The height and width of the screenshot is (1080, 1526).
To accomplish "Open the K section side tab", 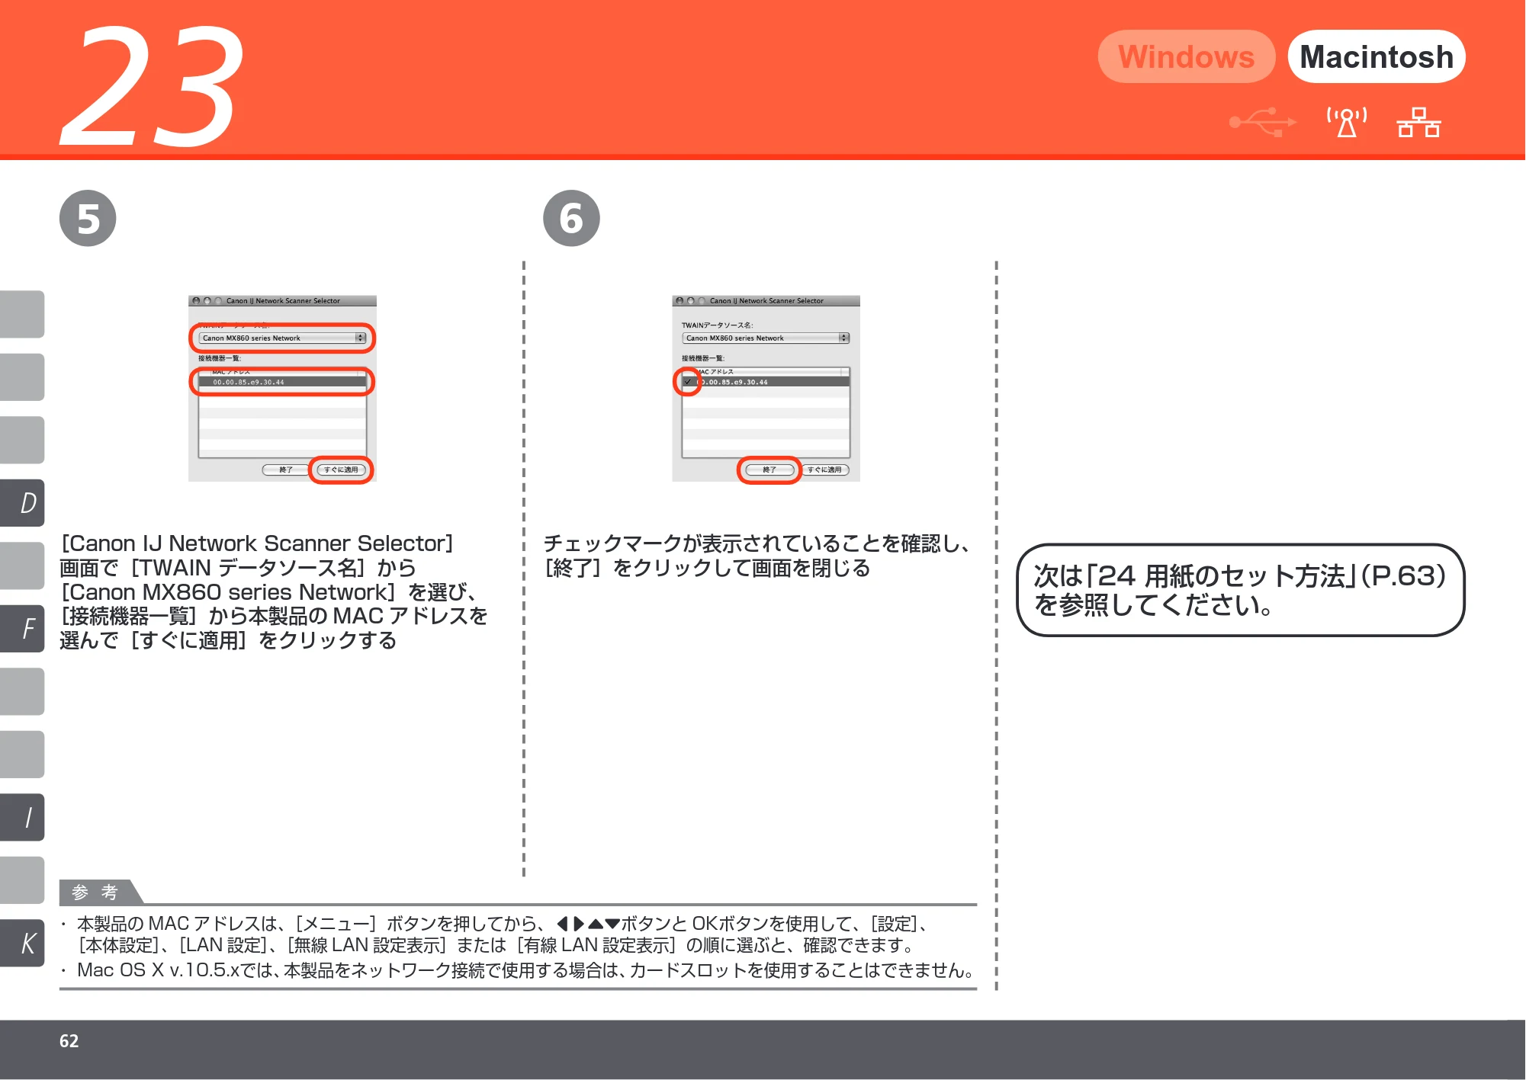I will tap(23, 943).
